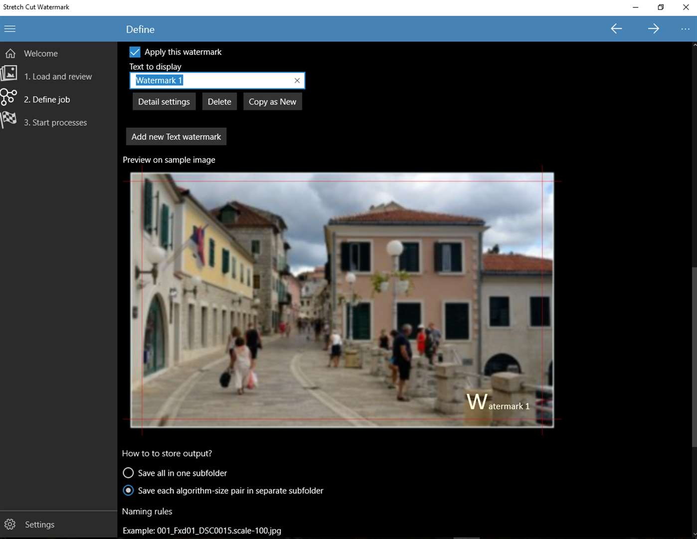697x539 pixels.
Task: Click the Watermark 1 overlay in preview
Action: coord(498,402)
